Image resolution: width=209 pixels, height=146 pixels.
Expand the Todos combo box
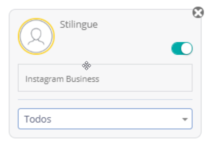pyautogui.click(x=105, y=119)
